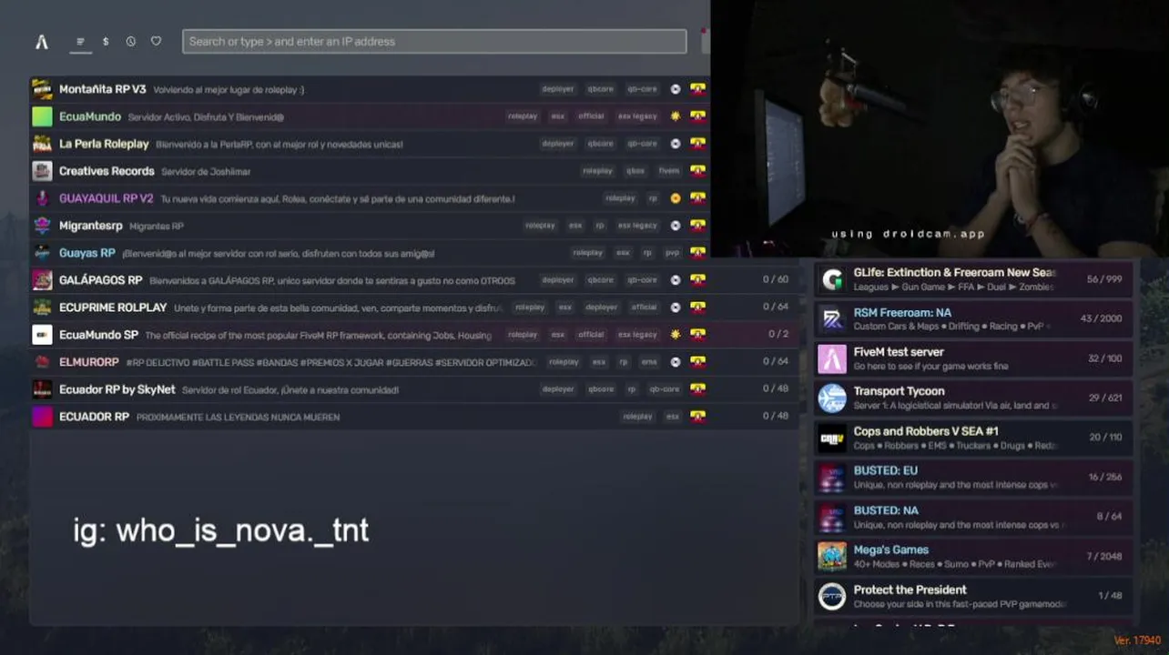Click the 'pvp' tag on Guayas RP row

[673, 253]
